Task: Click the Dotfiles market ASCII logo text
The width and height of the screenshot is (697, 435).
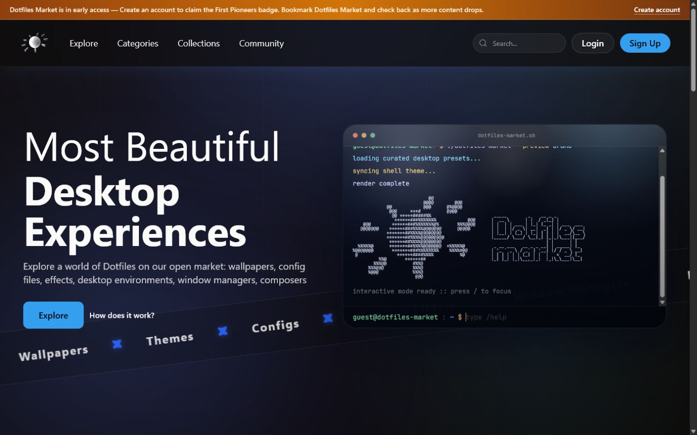Action: pos(538,239)
